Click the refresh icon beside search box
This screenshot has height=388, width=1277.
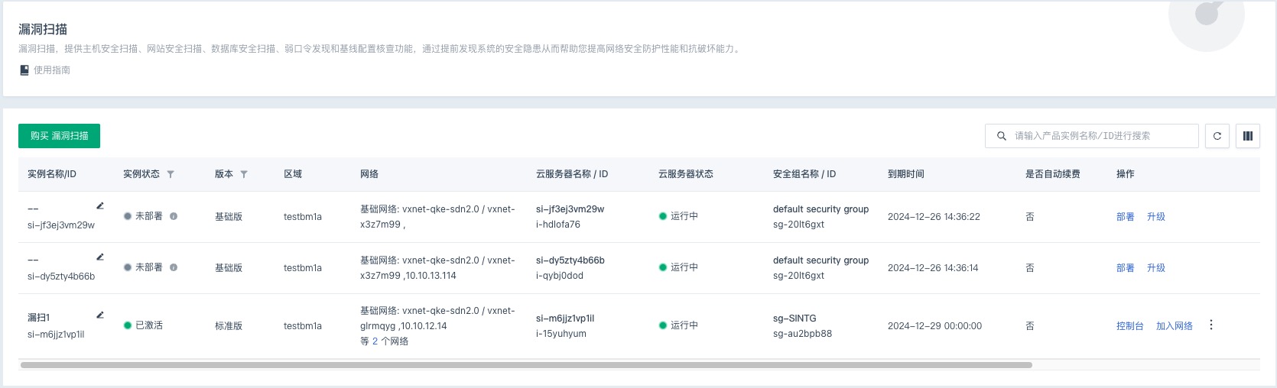1217,136
